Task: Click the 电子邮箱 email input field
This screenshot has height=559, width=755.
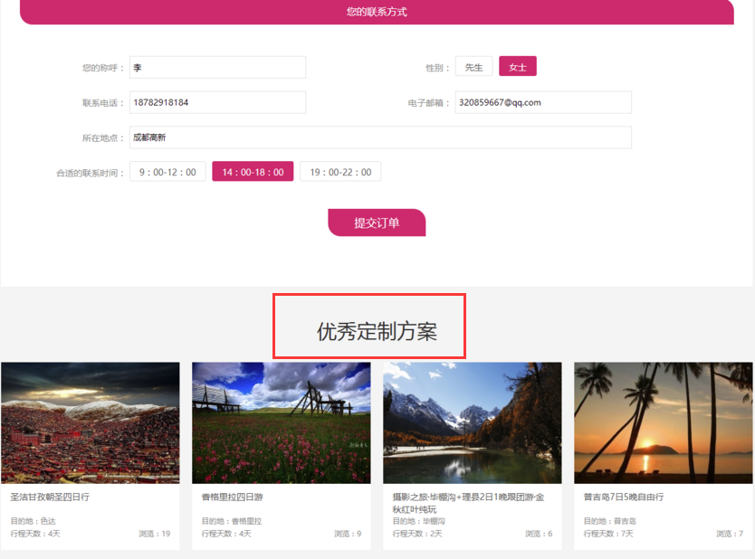Action: (543, 102)
